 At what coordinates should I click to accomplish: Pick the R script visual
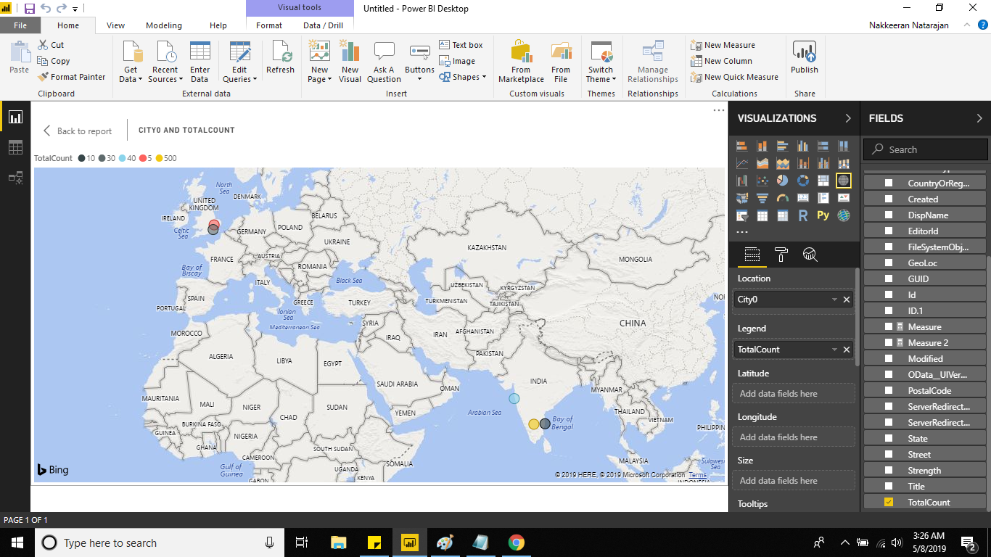tap(803, 215)
